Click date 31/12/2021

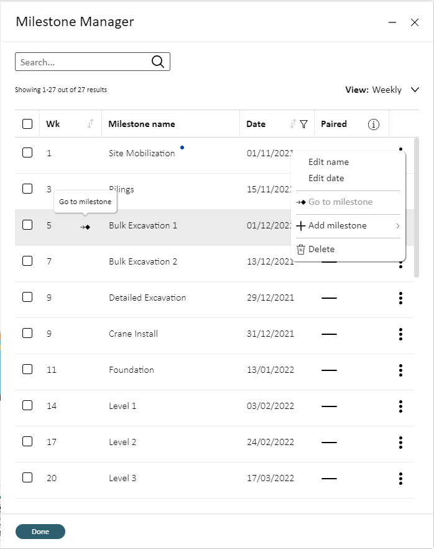(270, 334)
